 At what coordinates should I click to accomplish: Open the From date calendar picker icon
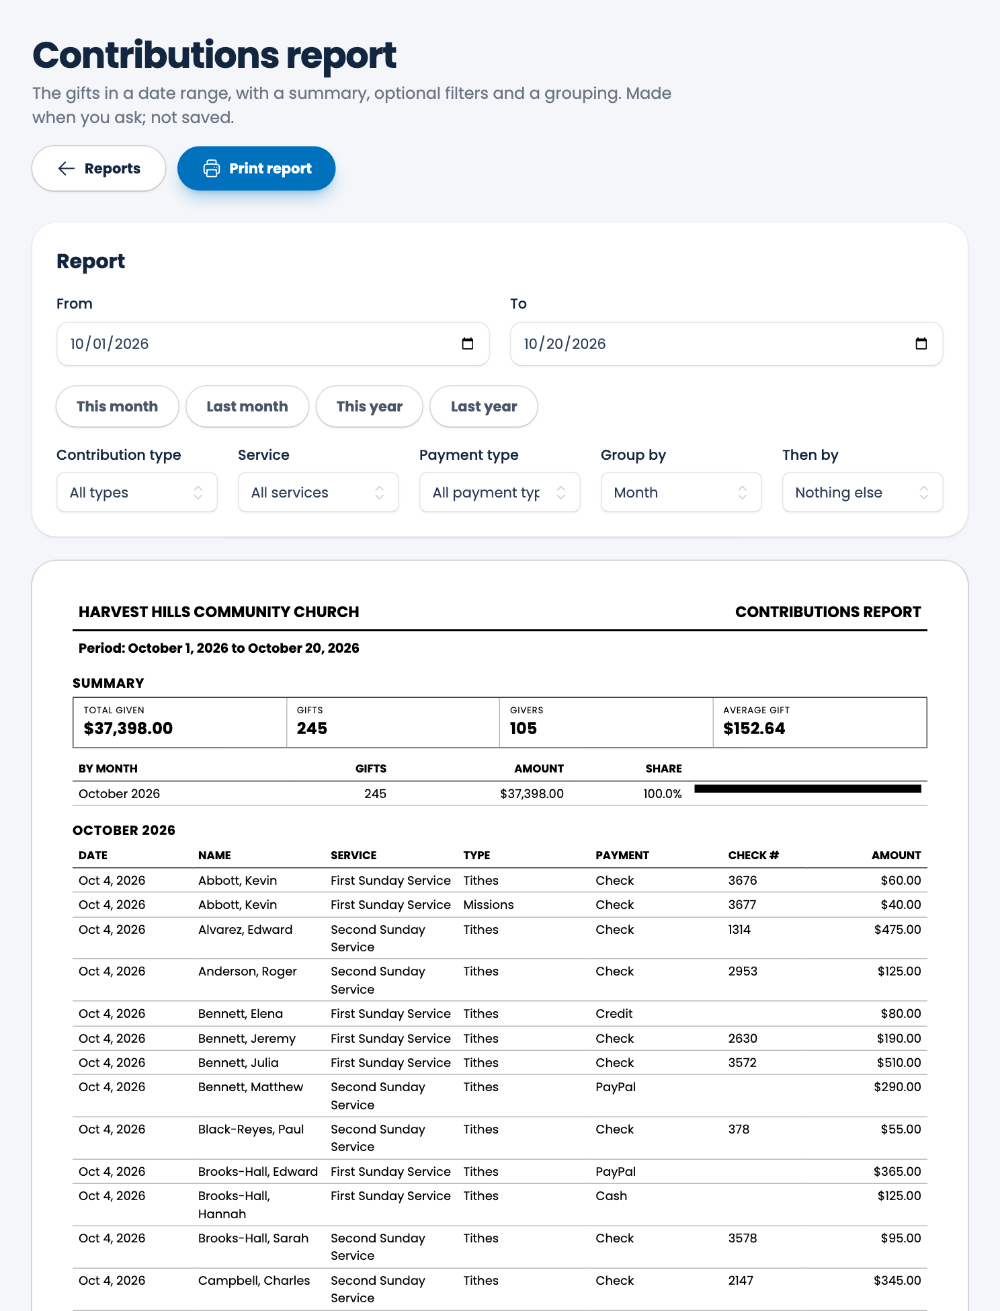(x=468, y=344)
